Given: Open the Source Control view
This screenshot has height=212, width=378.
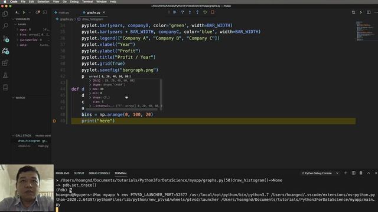Looking at the screenshot, I should point(5,38).
